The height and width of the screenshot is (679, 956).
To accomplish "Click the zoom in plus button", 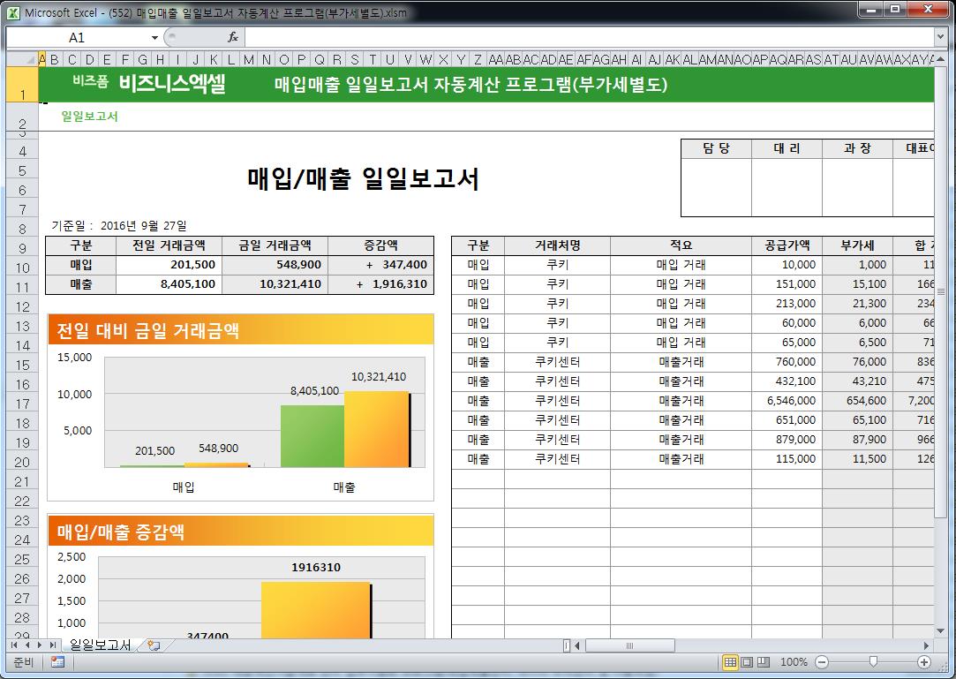I will pos(924,662).
